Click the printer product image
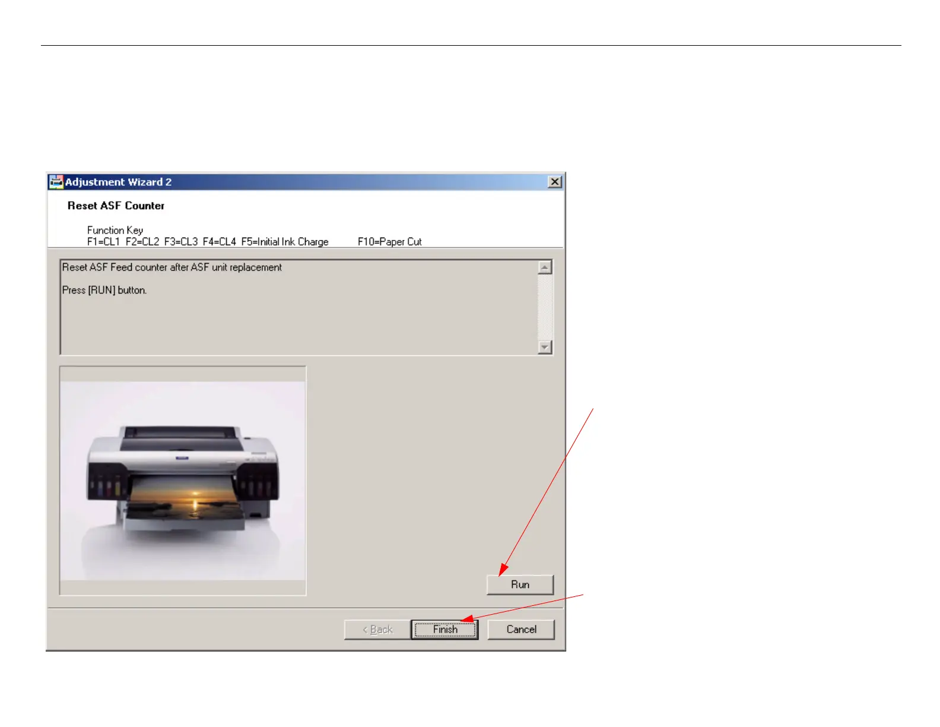Screen dimensions: 940x727 coord(183,481)
